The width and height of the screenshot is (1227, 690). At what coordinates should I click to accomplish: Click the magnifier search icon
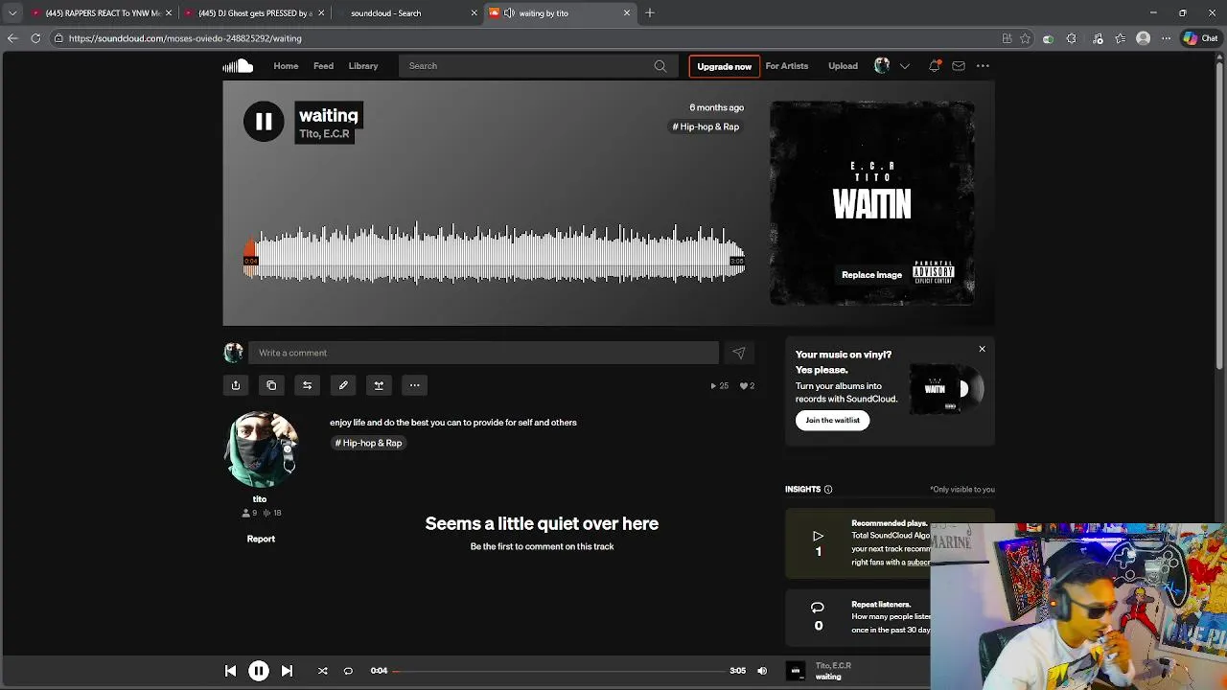[x=660, y=66]
